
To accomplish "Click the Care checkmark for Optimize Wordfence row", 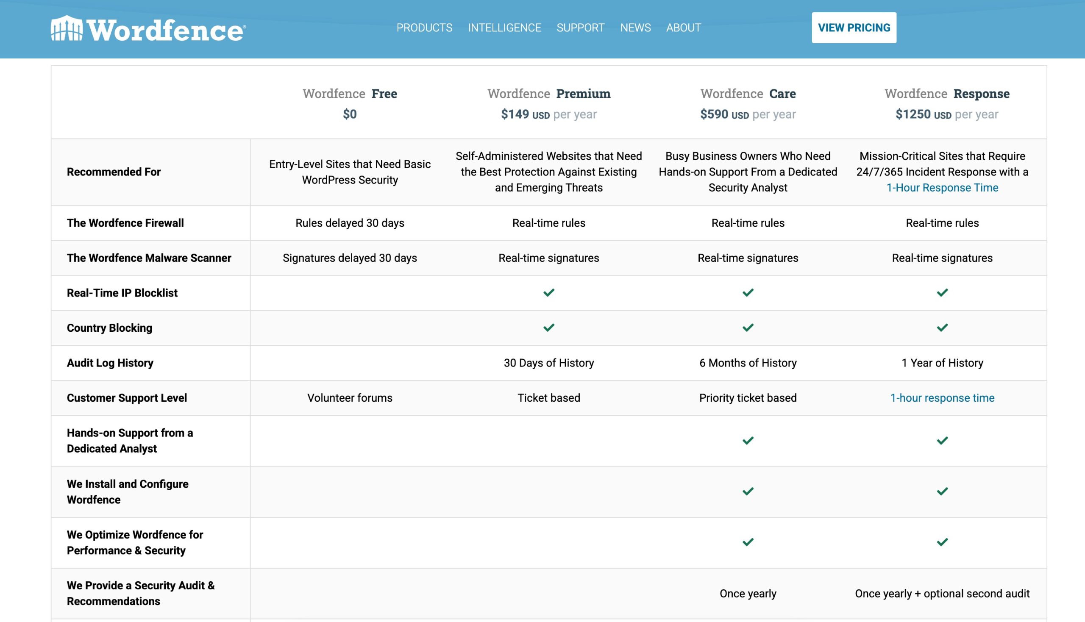I will pos(748,542).
